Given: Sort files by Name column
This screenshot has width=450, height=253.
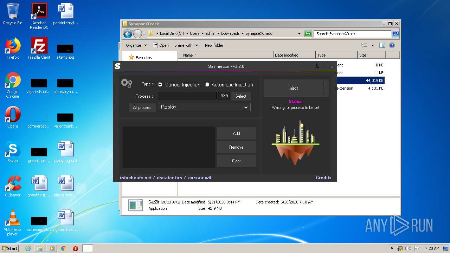Looking at the screenshot, I should pos(226,55).
